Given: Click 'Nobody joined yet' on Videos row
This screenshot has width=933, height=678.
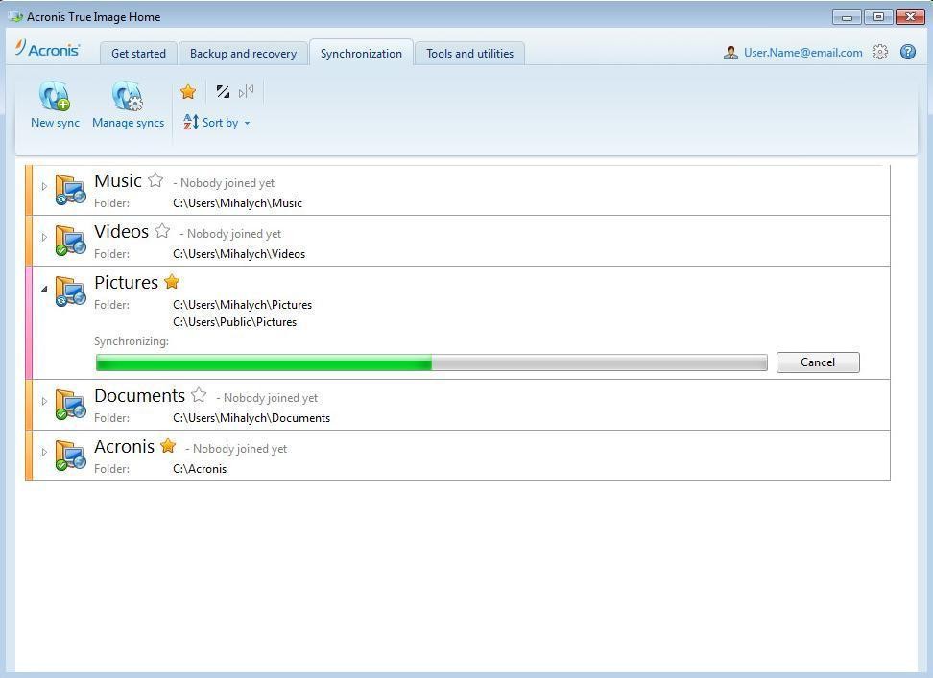Looking at the screenshot, I should [234, 234].
